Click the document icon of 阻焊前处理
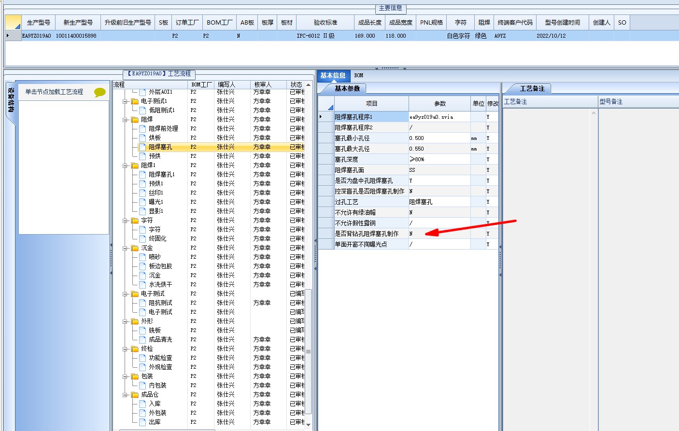Viewport: 679px width, 431px height. click(142, 129)
